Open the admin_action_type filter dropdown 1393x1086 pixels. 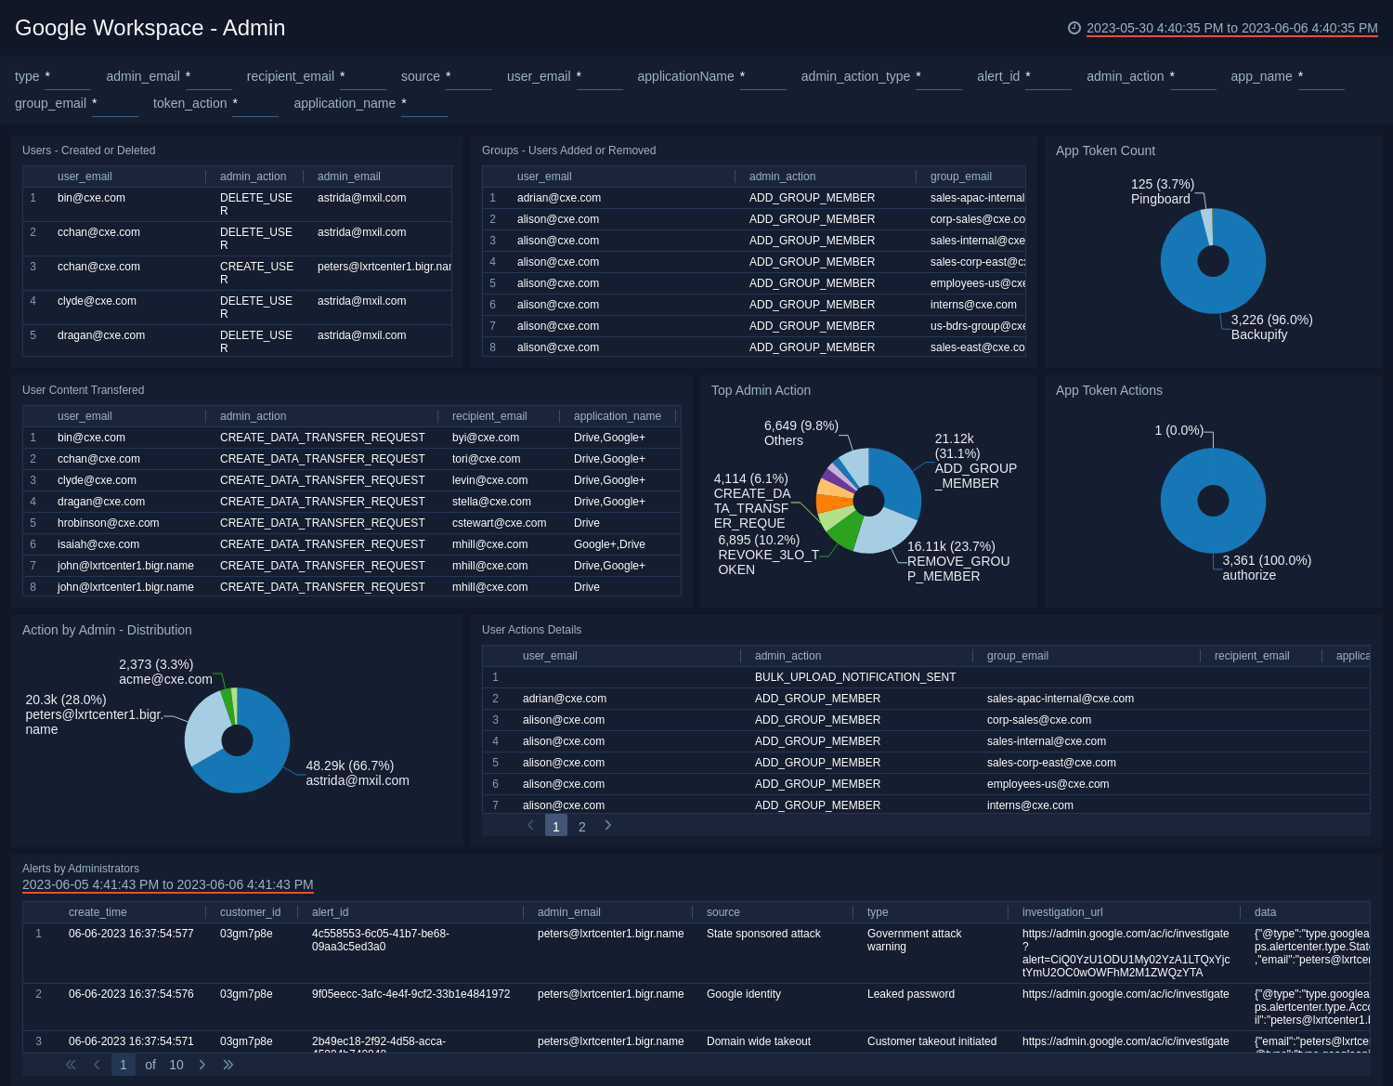[x=938, y=82]
